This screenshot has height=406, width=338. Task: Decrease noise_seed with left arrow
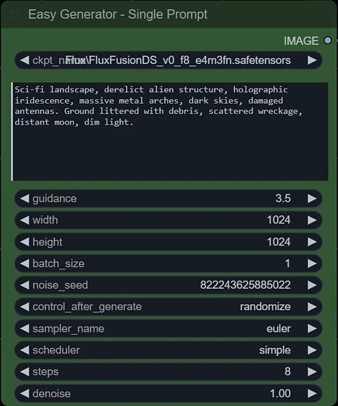(25, 285)
